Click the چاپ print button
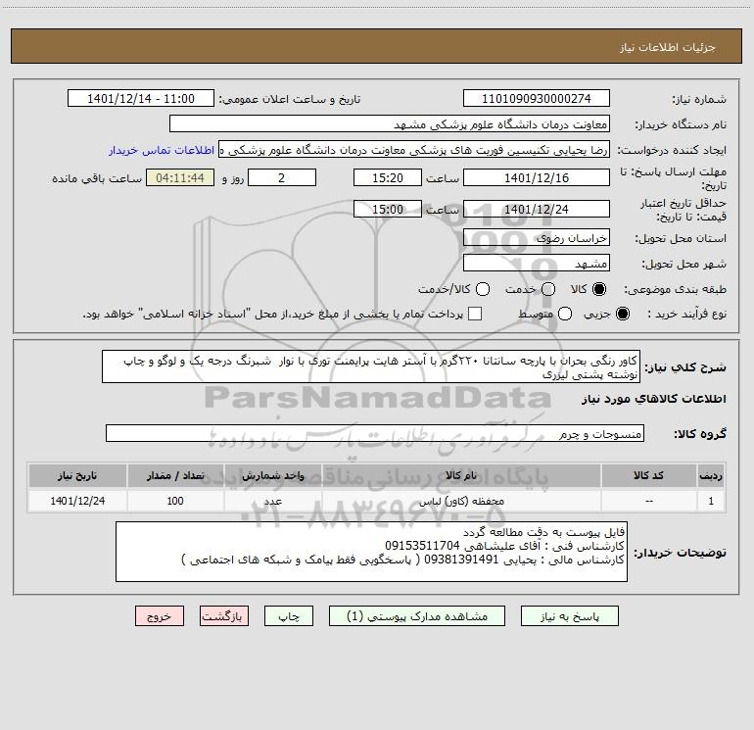 [x=289, y=616]
